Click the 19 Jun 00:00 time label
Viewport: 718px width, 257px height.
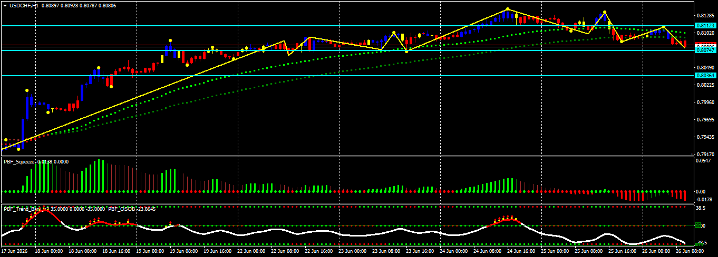(151, 252)
